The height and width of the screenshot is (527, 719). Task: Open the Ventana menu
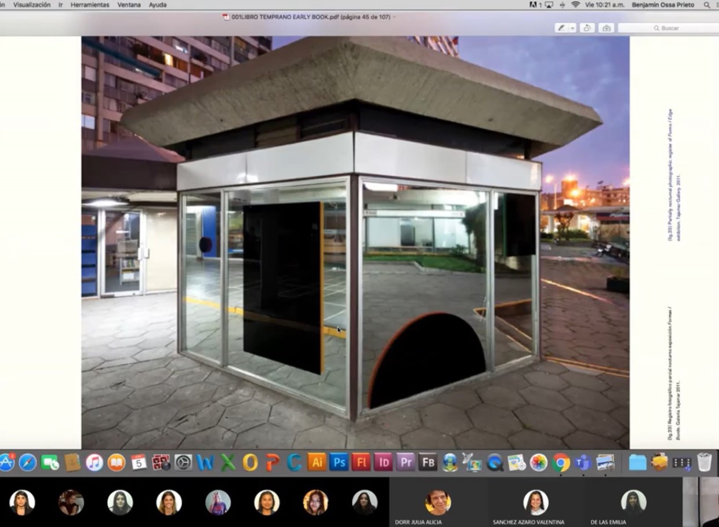coord(129,5)
